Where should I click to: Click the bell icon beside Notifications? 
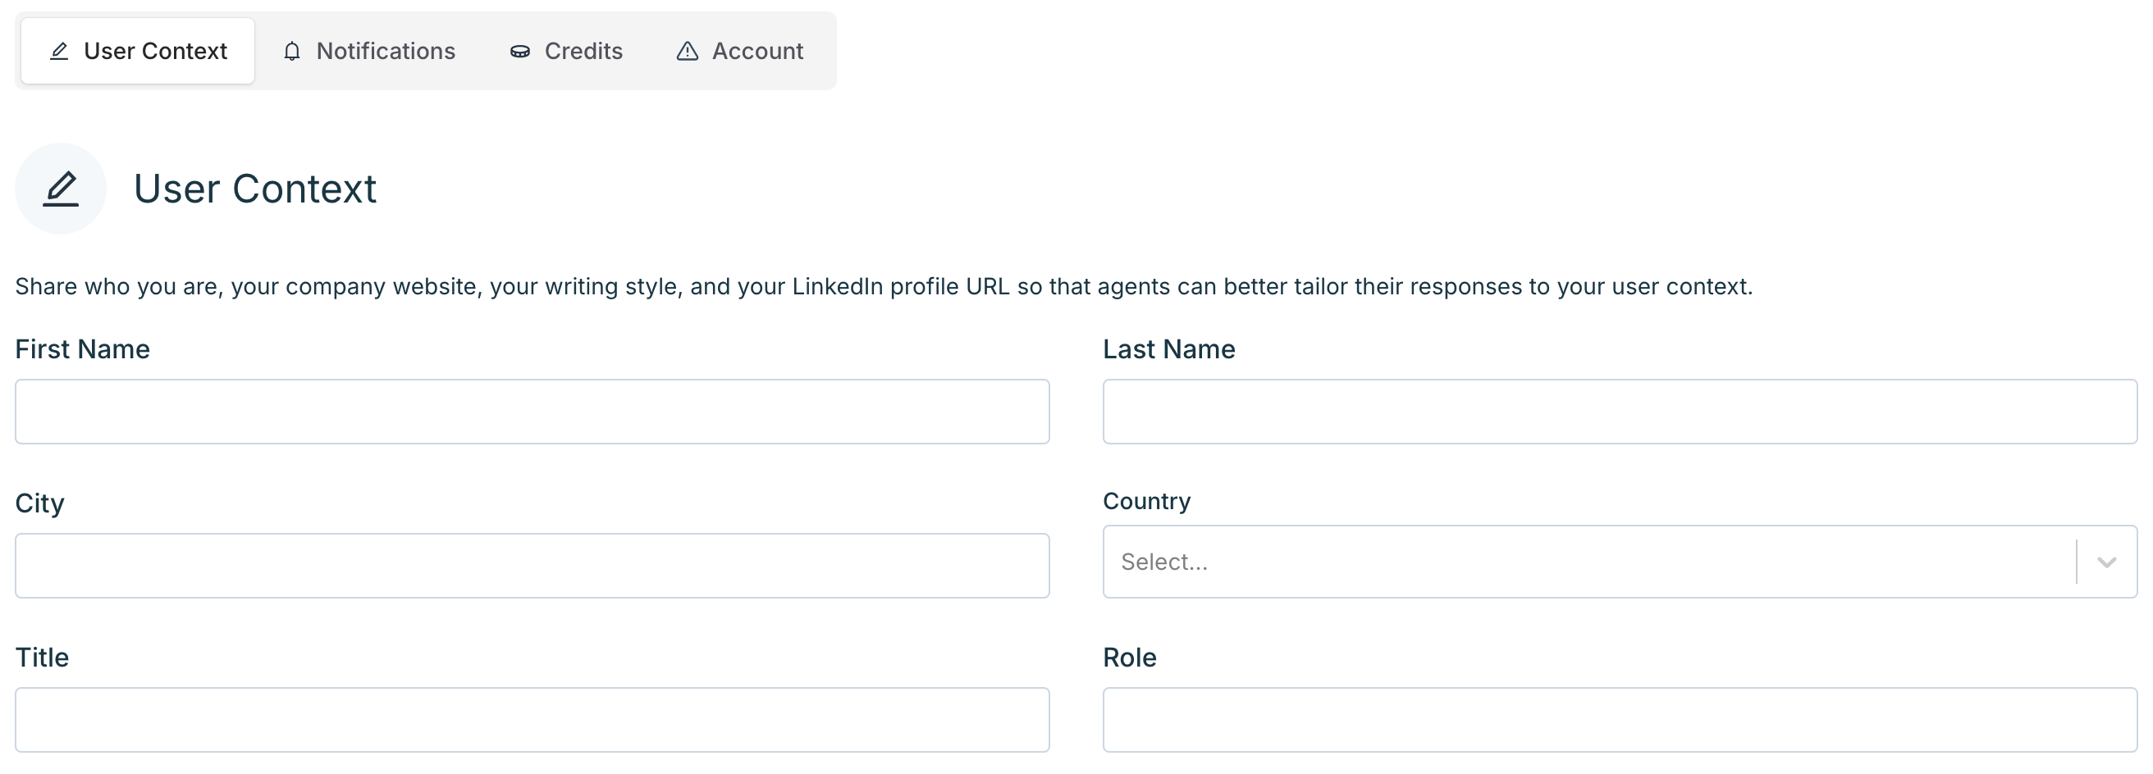[292, 52]
